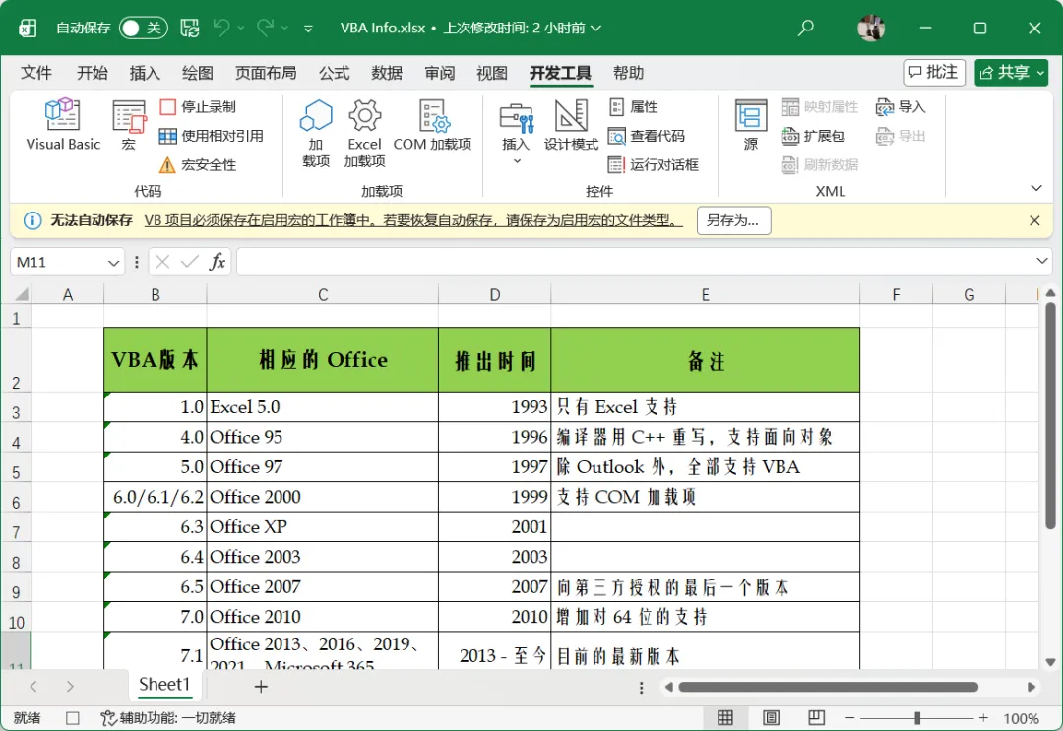Open COM 加载项 dialog

432,125
